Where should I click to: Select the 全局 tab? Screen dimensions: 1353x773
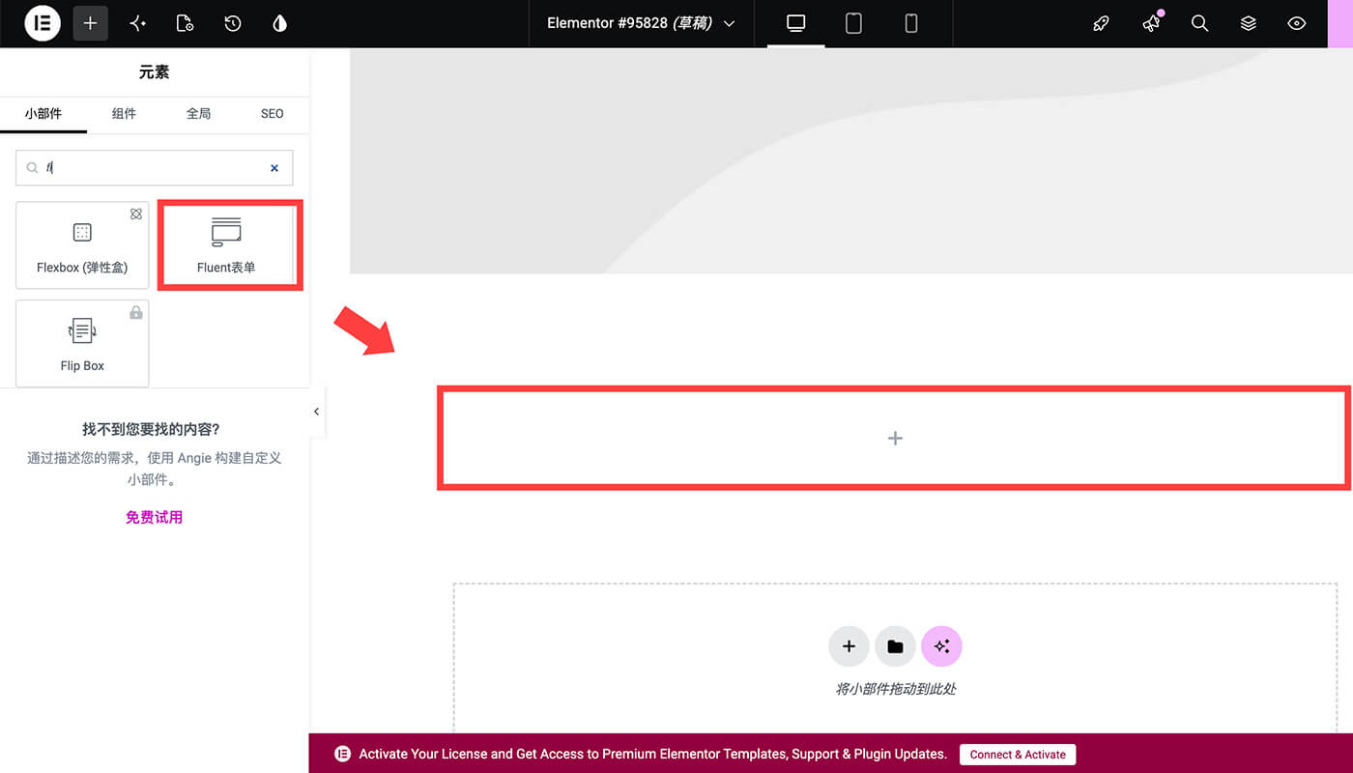tap(198, 114)
